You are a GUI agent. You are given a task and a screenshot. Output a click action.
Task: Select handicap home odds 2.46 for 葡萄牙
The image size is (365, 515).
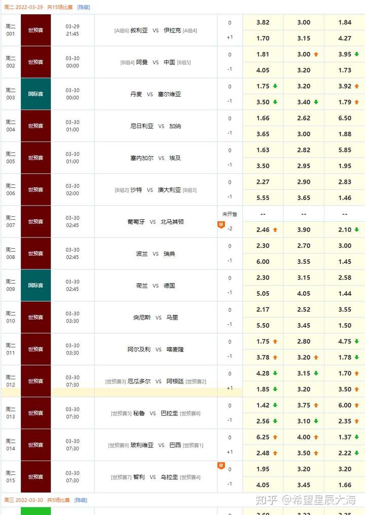coord(263,229)
